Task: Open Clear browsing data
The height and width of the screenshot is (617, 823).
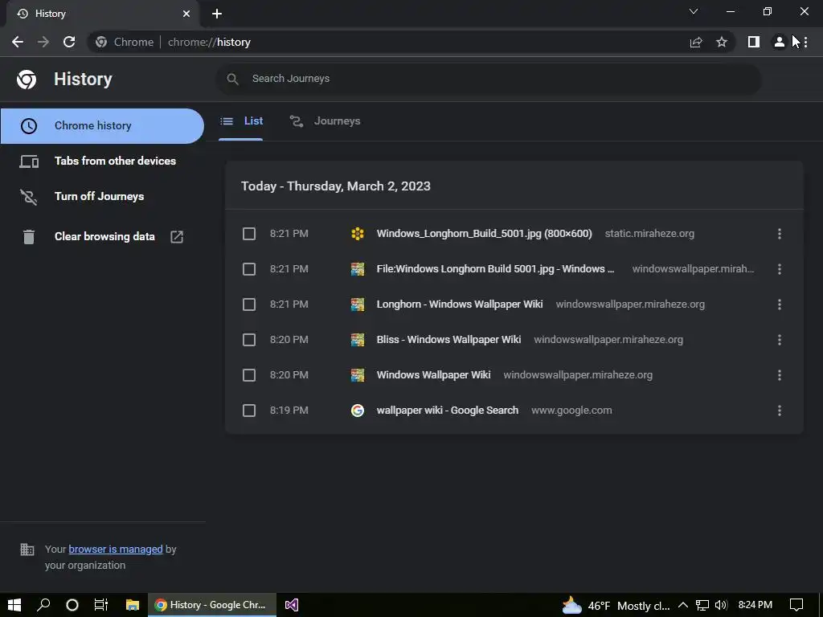Action: 102,237
